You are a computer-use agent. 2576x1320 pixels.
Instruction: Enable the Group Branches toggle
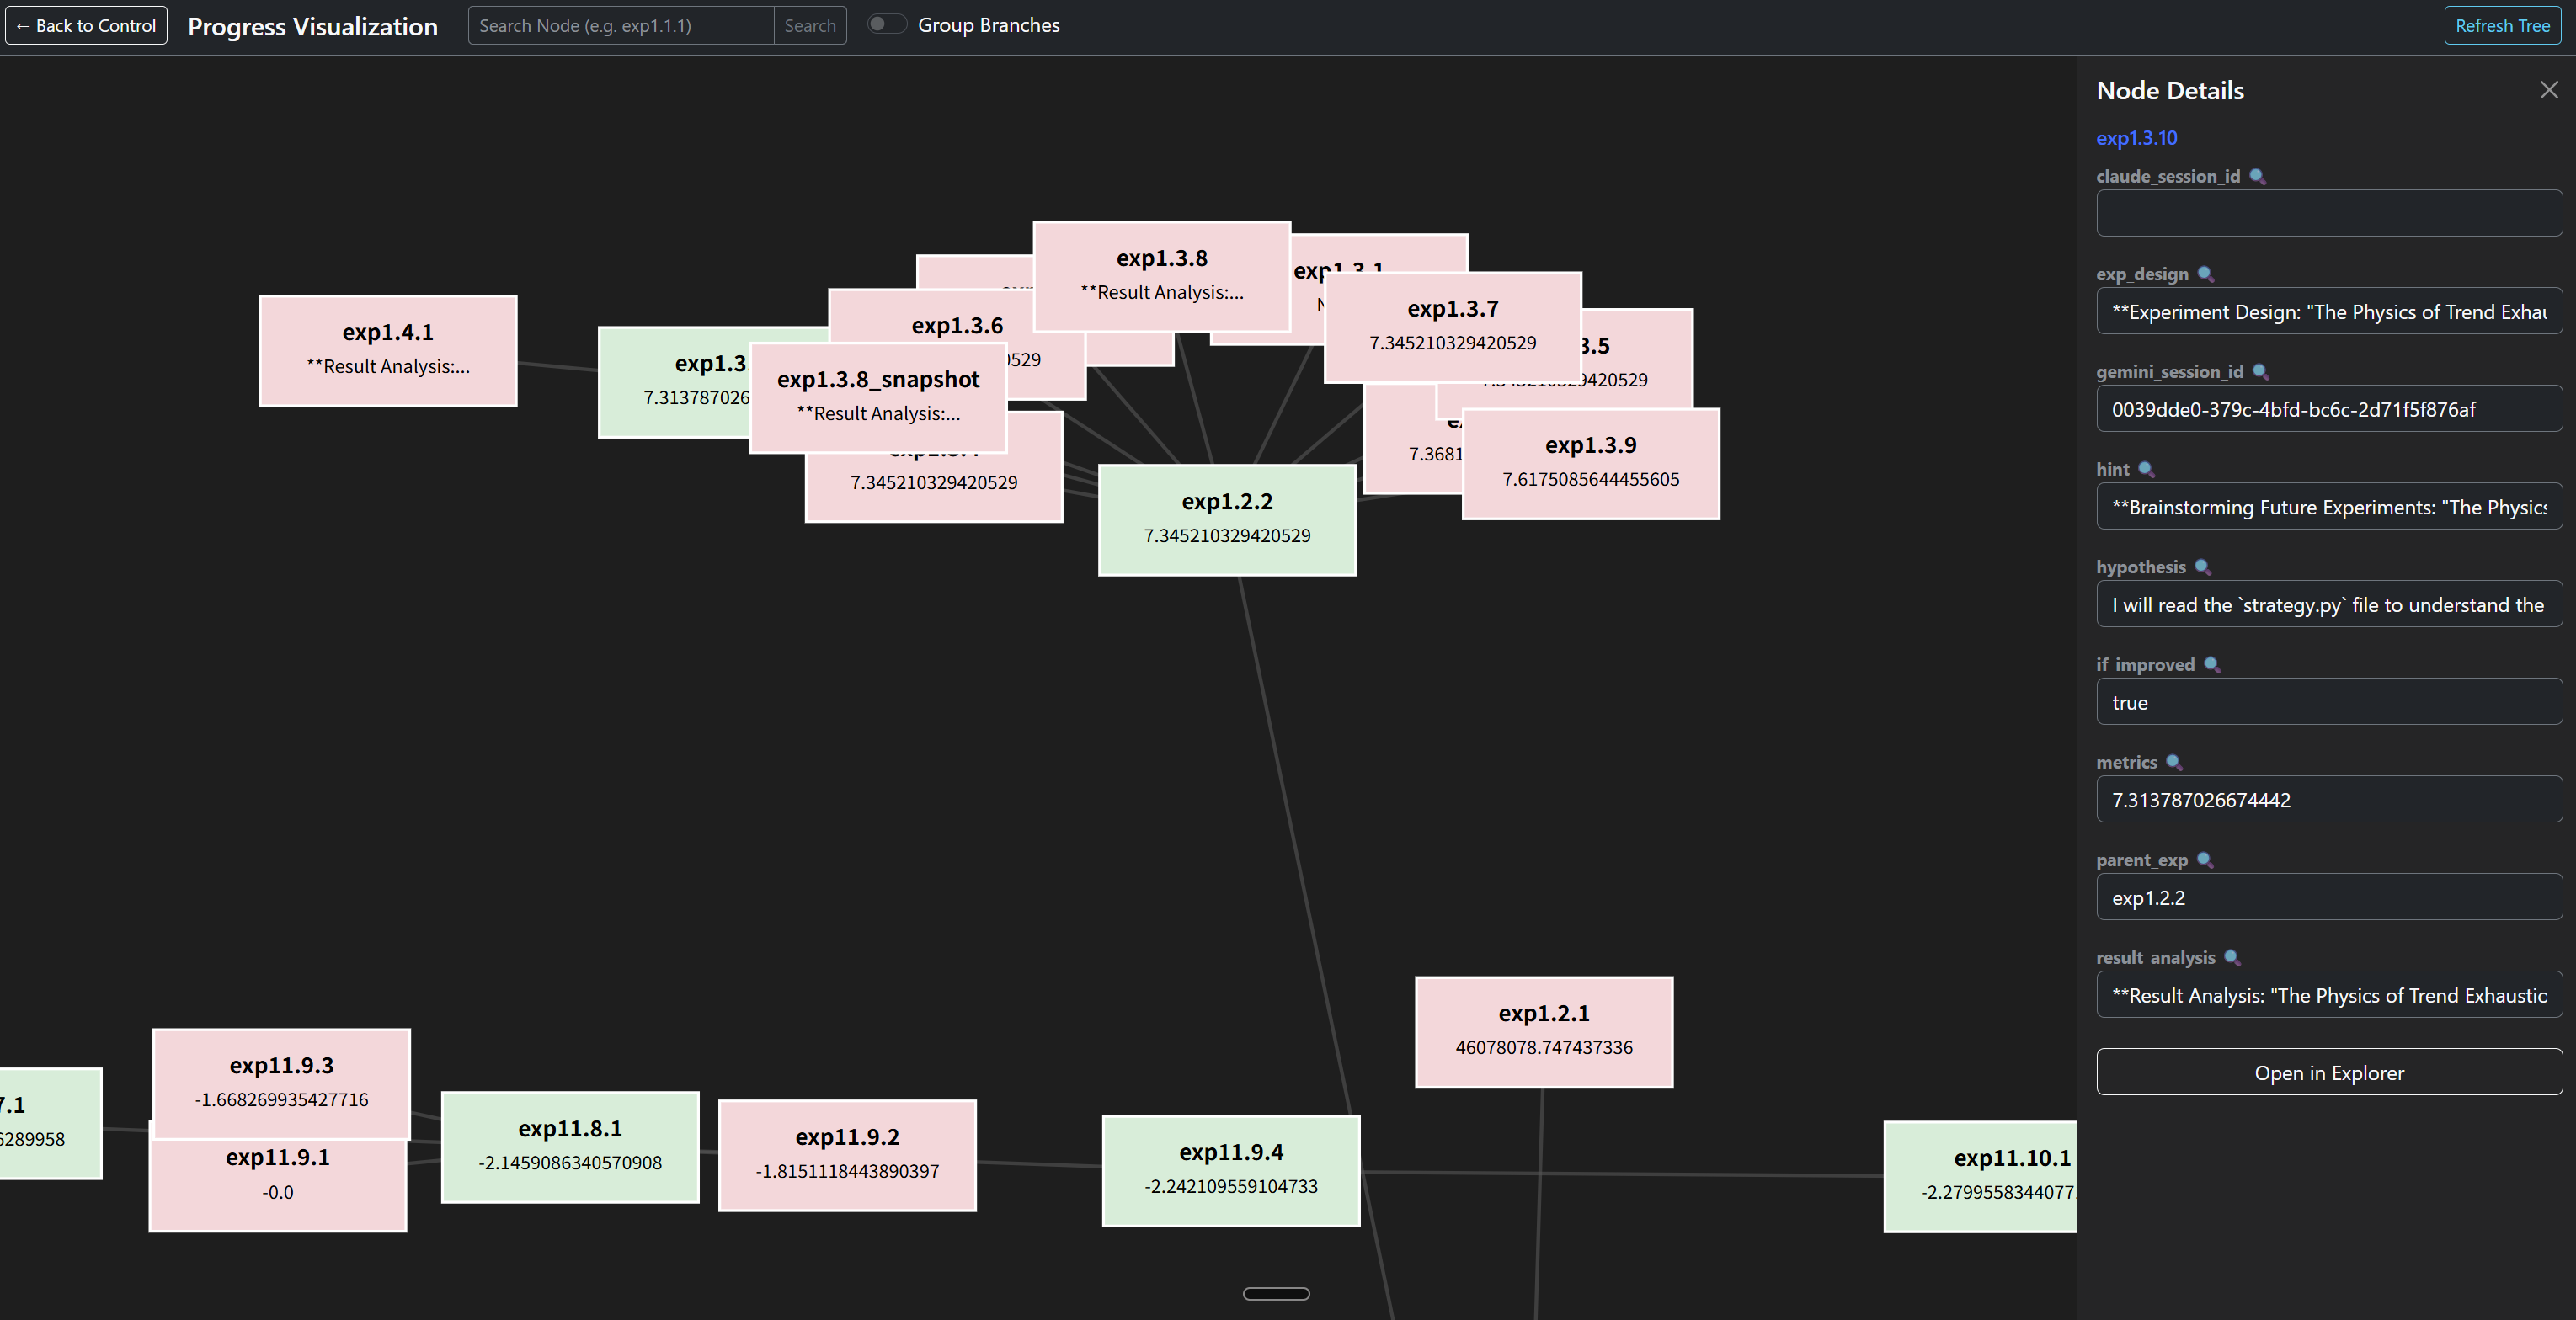coord(886,24)
